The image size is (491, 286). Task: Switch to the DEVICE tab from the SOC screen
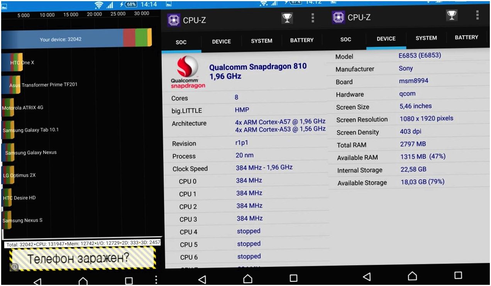(x=222, y=42)
